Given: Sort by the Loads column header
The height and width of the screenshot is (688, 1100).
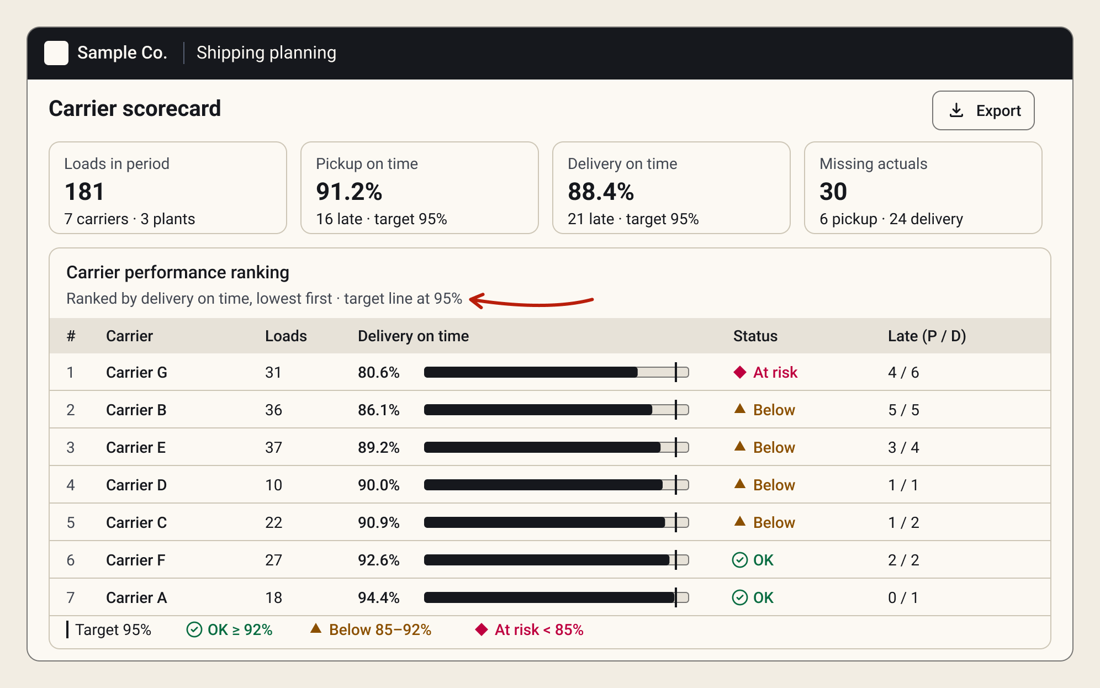Looking at the screenshot, I should pyautogui.click(x=285, y=336).
